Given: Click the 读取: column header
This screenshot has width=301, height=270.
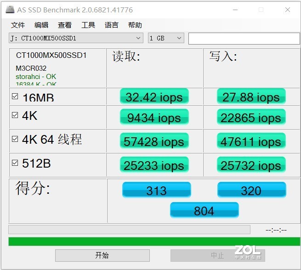Looking at the screenshot, I should pos(126,56).
